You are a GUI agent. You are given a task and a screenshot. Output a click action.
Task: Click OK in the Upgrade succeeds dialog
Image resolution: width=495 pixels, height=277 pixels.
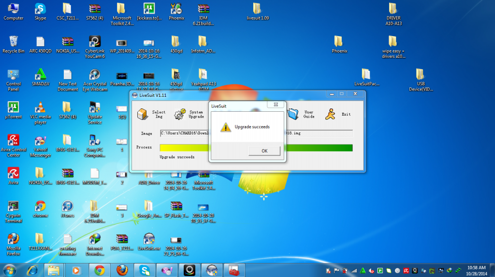click(264, 151)
